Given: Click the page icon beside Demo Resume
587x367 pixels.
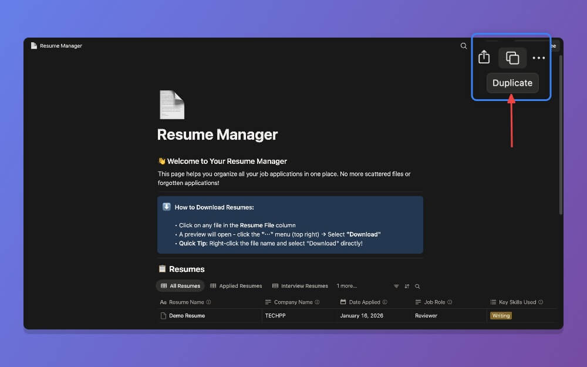Looking at the screenshot, I should [x=164, y=315].
